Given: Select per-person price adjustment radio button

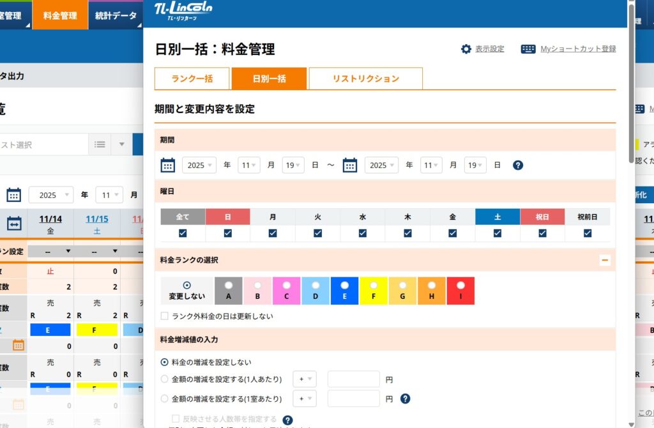Looking at the screenshot, I should [165, 379].
